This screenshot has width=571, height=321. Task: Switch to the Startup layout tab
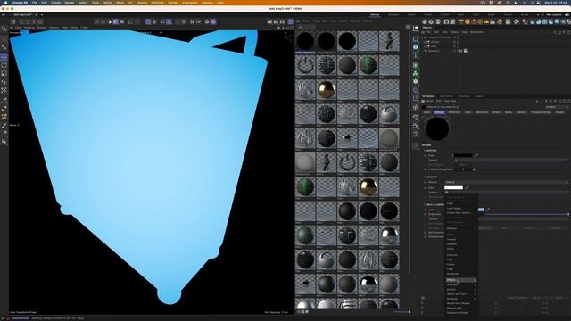(x=375, y=14)
